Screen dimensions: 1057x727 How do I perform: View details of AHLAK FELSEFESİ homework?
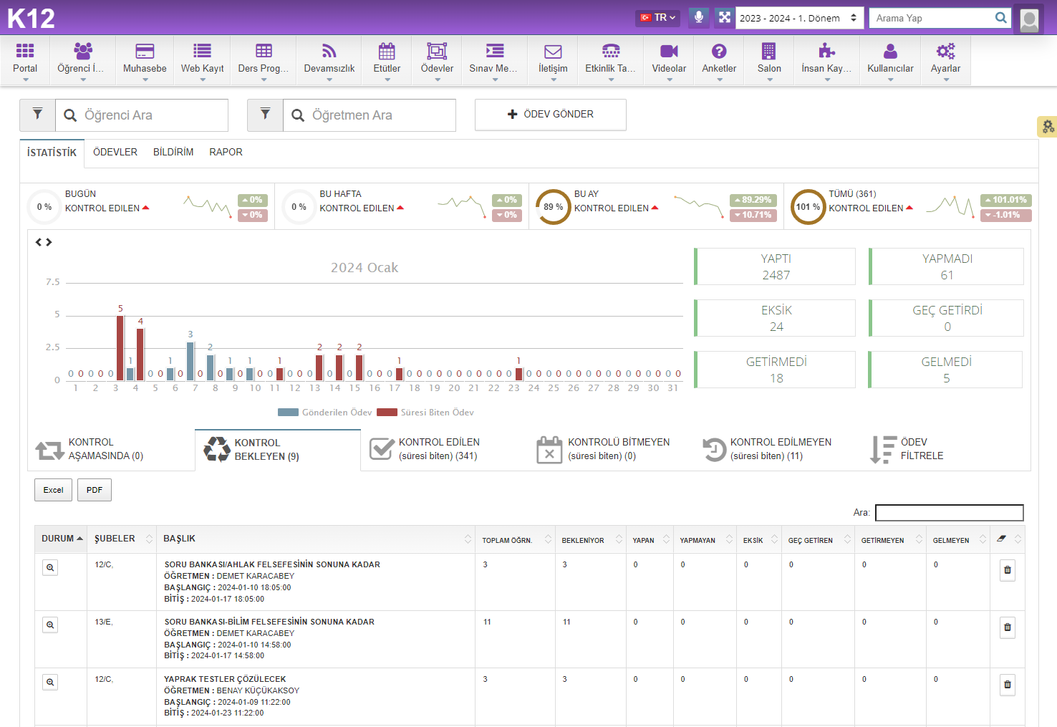tap(50, 567)
